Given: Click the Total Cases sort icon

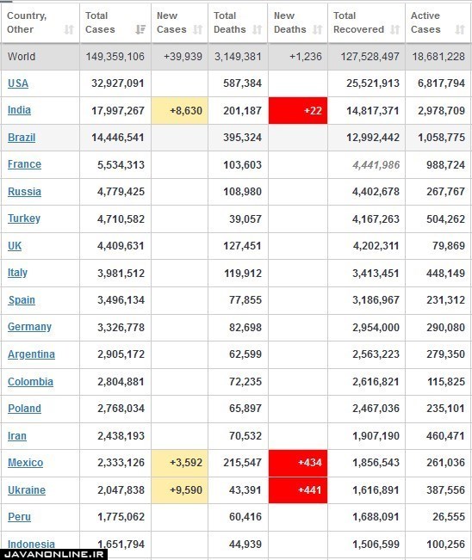Looking at the screenshot, I should pos(140,29).
